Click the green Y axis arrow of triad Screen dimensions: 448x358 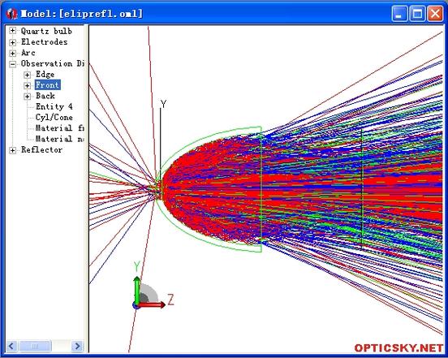(137, 291)
